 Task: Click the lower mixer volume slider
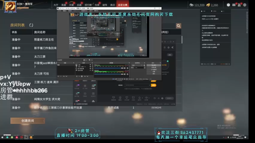point(109,74)
